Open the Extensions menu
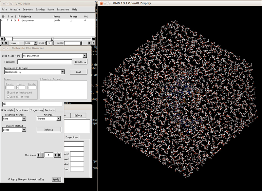 click(63, 10)
